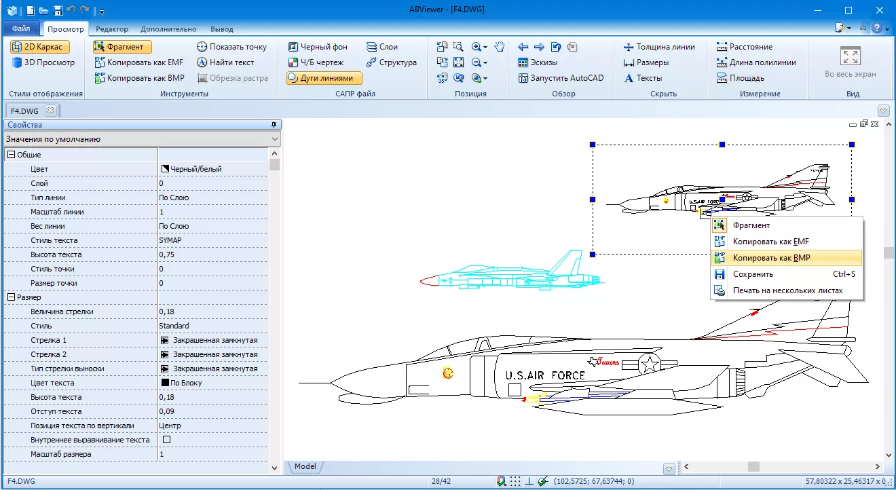This screenshot has height=490, width=896.
Task: Choose Copy as BMP from context menu
Action: point(771,258)
